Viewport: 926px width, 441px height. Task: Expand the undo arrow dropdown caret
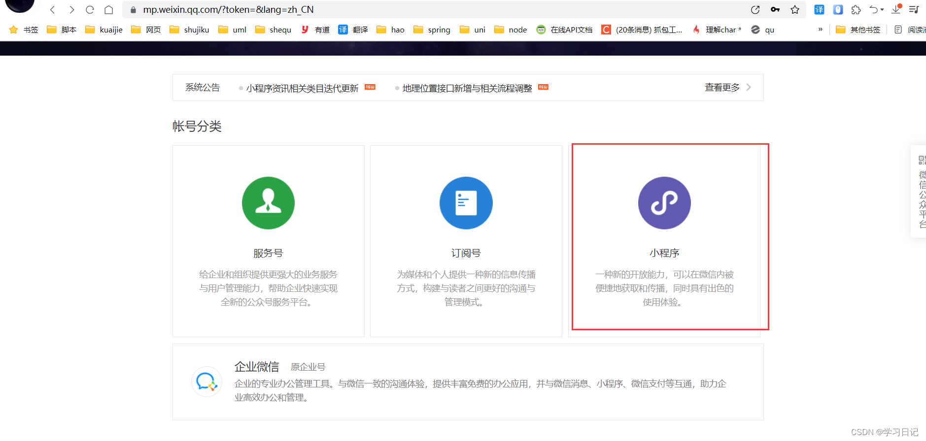point(882,10)
